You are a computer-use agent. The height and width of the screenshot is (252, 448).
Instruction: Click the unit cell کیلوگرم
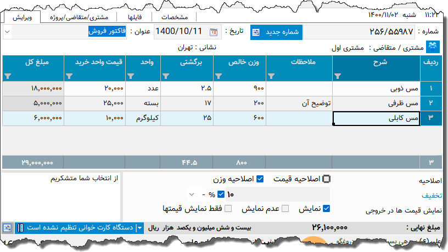(x=143, y=118)
